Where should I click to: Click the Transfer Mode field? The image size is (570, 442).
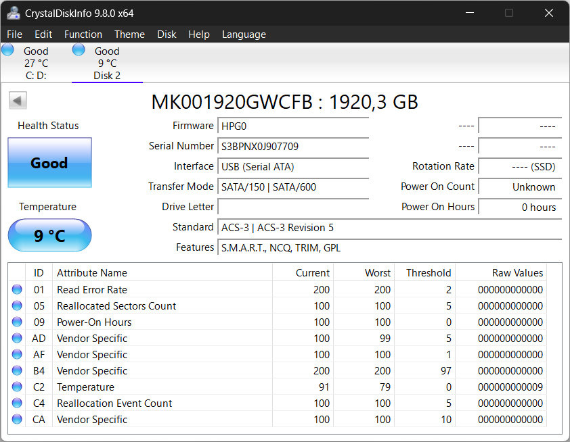click(x=293, y=187)
